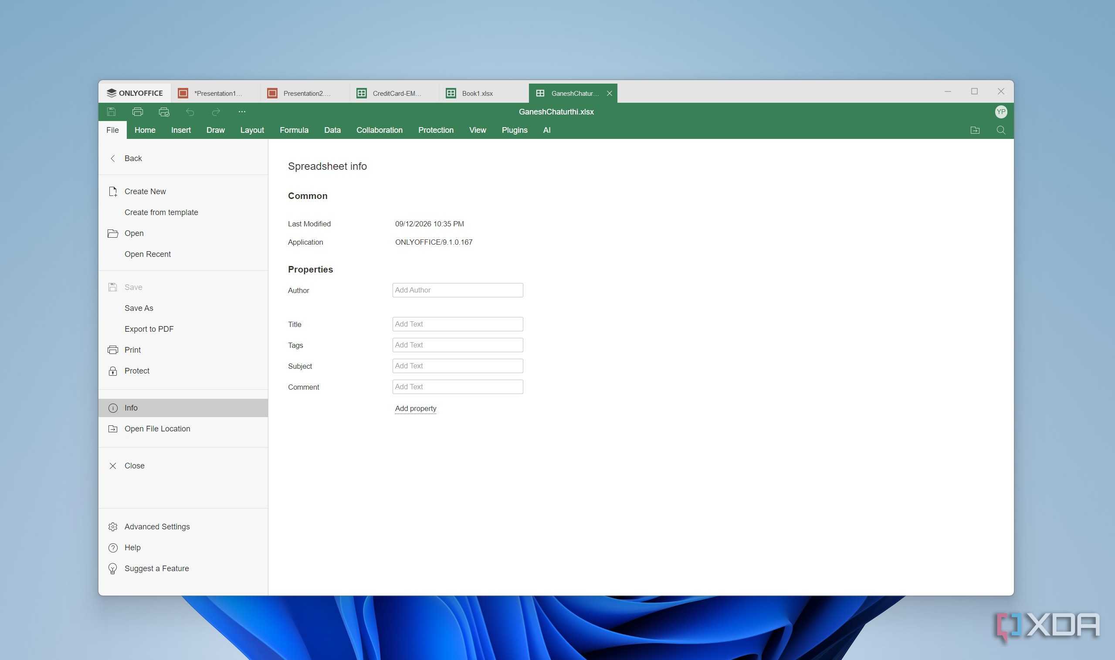This screenshot has height=660, width=1115.
Task: Open the Insert ribbon tab
Action: click(x=181, y=130)
